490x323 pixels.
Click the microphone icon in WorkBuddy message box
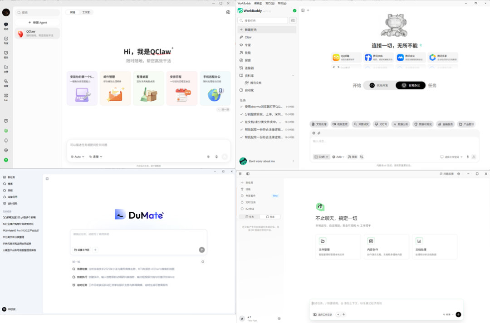coord(468,157)
